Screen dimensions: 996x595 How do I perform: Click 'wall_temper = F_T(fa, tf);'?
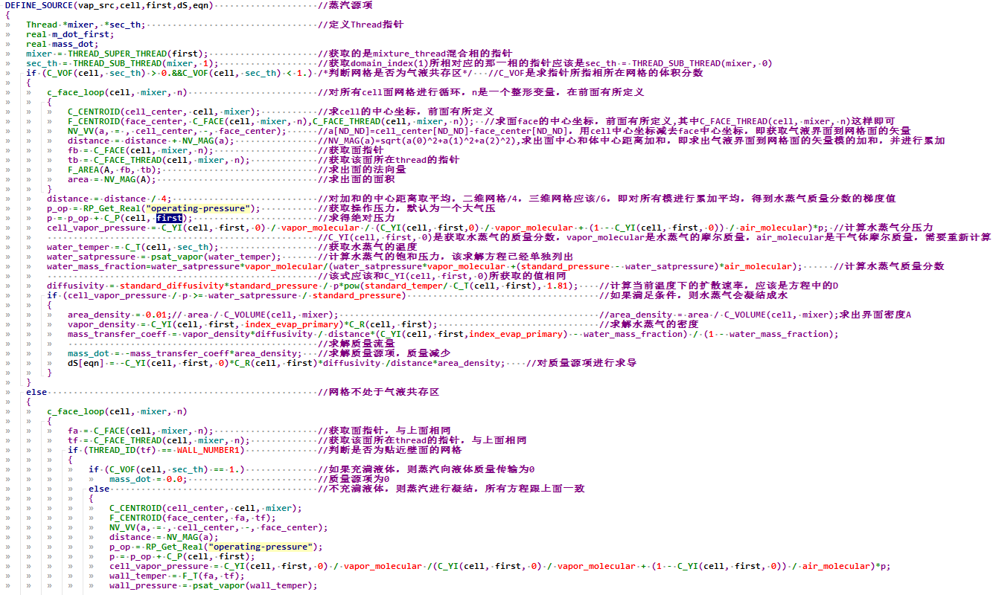pyautogui.click(x=177, y=576)
